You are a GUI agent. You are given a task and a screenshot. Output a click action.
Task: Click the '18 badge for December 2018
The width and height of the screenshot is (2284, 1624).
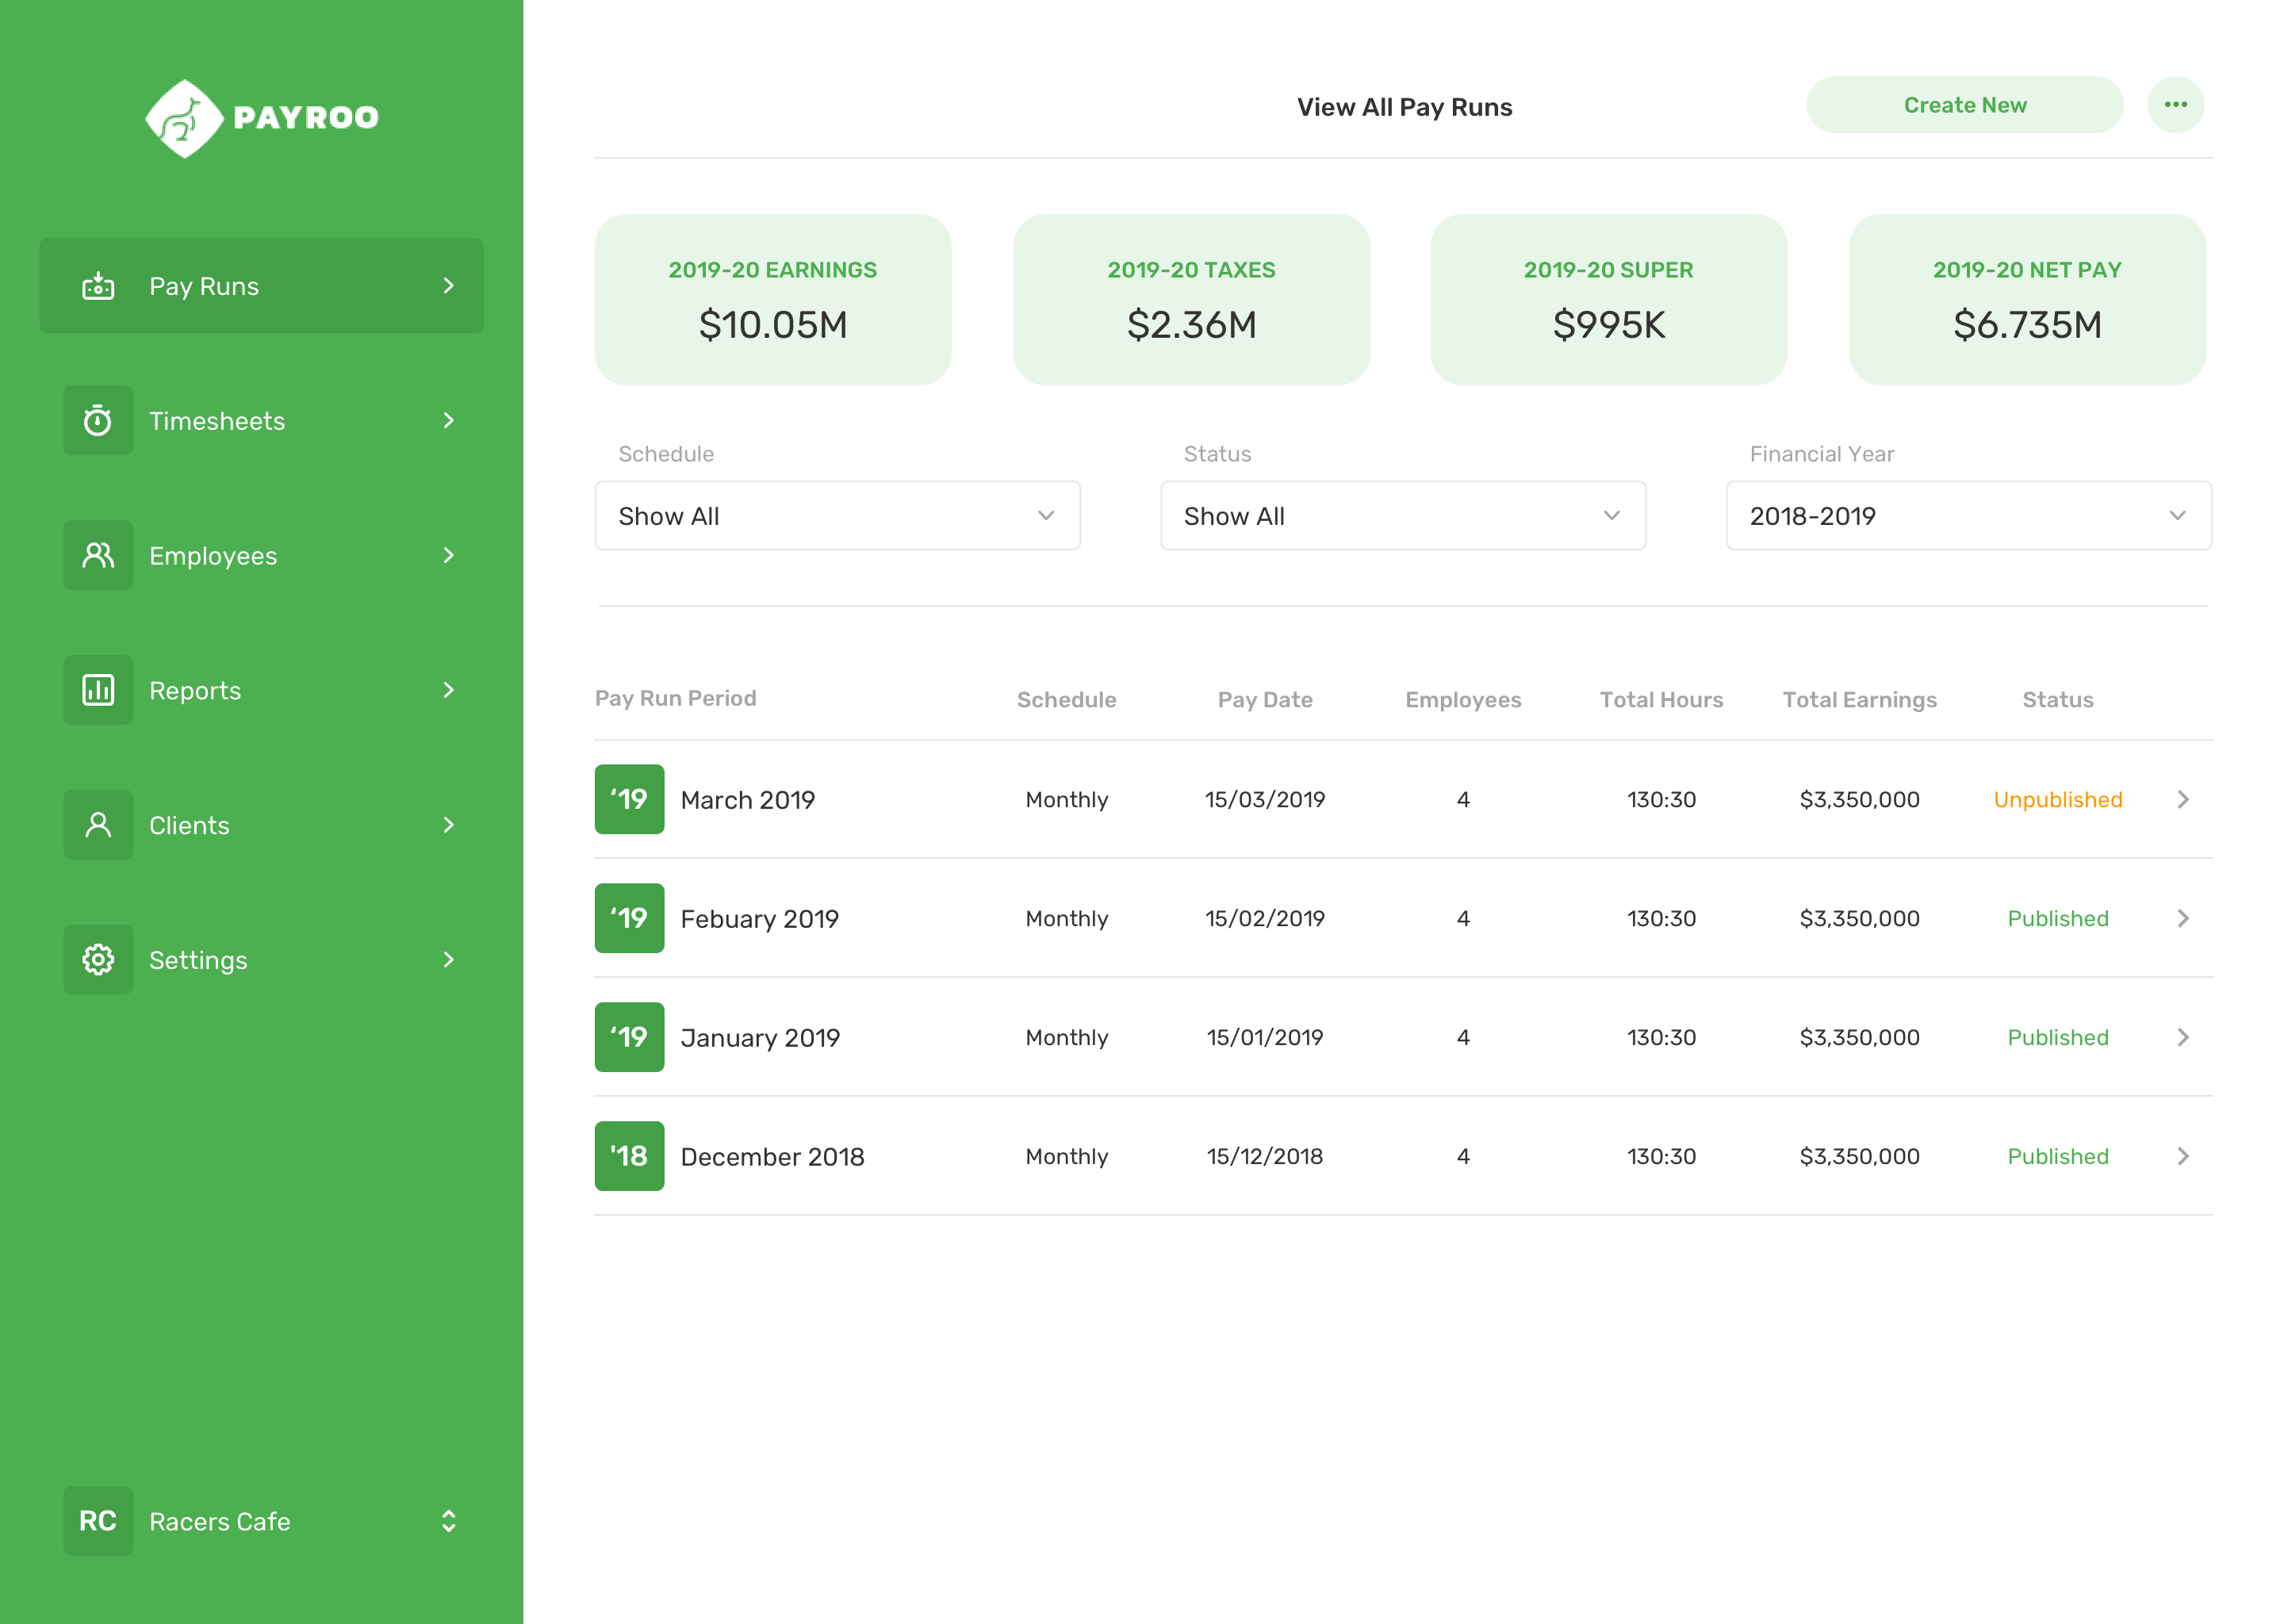click(629, 1156)
